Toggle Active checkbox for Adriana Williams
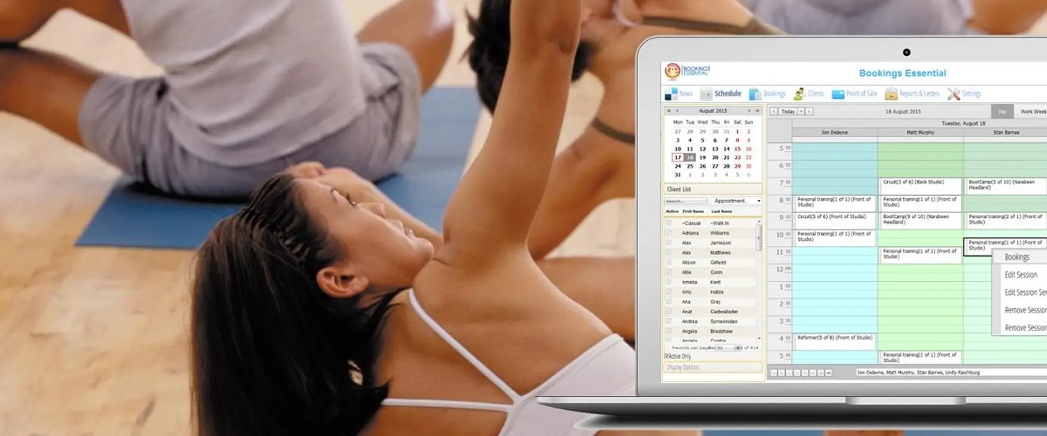1047x436 pixels. [669, 233]
